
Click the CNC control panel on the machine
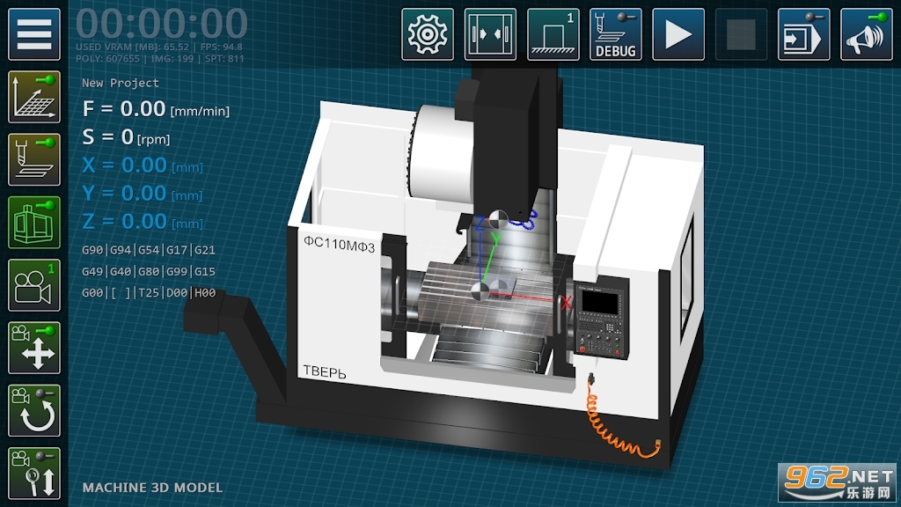[600, 320]
